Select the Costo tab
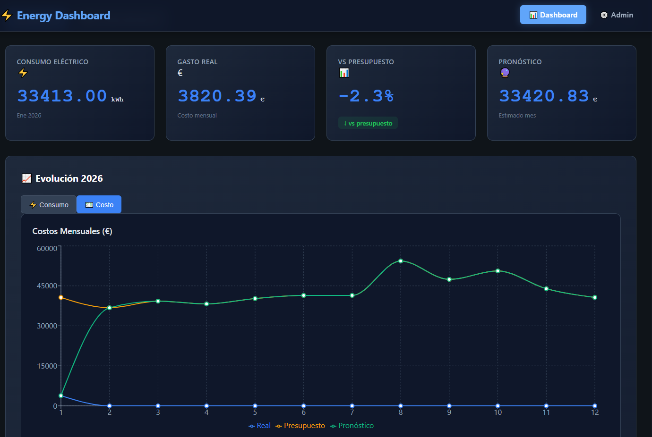Image resolution: width=652 pixels, height=437 pixels. click(x=99, y=204)
